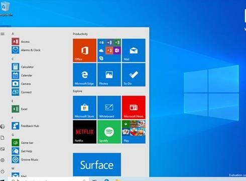Launch the Whiteboard tile
The width and height of the screenshot is (246, 181).
[x=109, y=107]
